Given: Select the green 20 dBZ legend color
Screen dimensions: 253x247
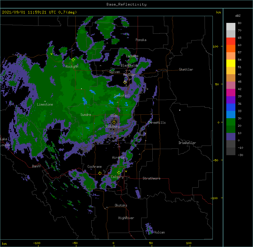Looking at the screenshot, I should coord(231,122).
